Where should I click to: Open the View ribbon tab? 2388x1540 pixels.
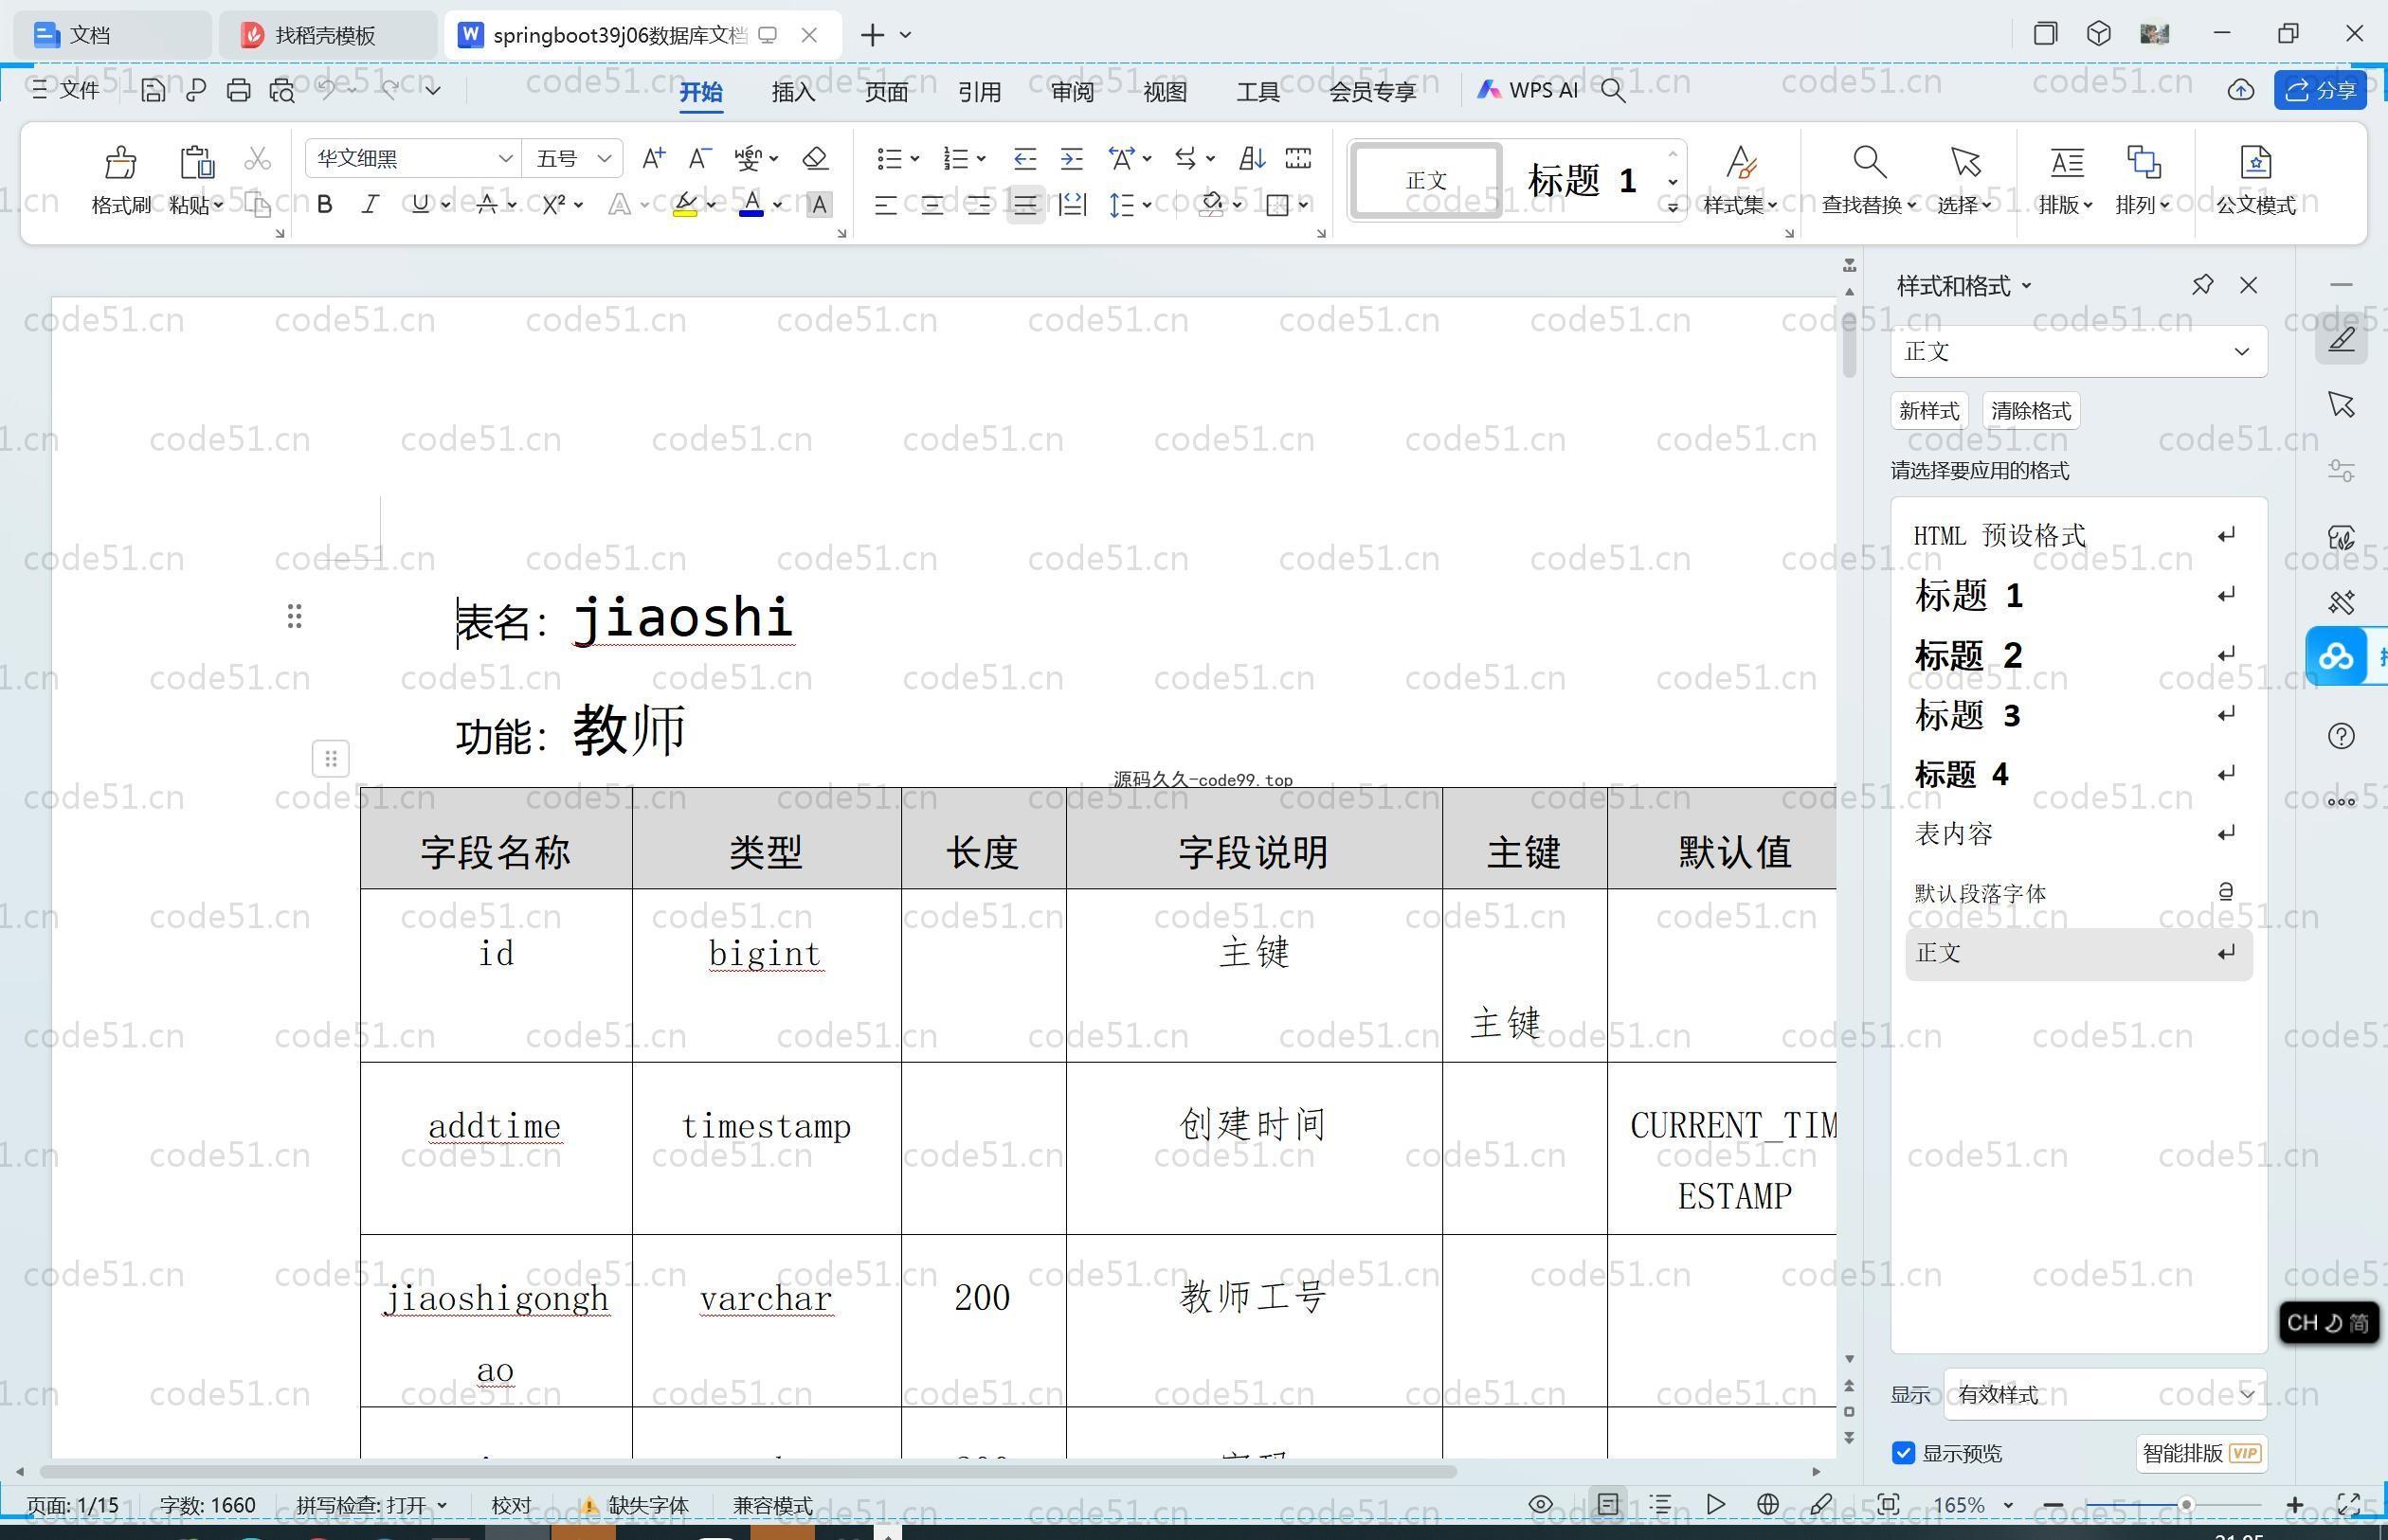pyautogui.click(x=1165, y=91)
